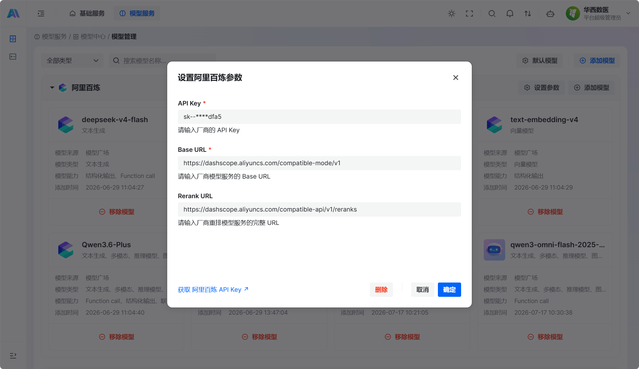Screen dimensions: 639x369
Task: Open the model list icon in left sidebar
Action: 13,39
